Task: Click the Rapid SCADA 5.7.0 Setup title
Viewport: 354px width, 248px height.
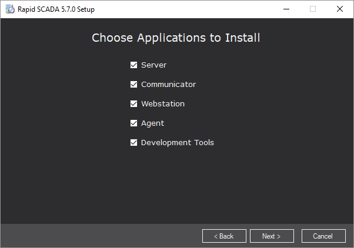Action: [56, 9]
